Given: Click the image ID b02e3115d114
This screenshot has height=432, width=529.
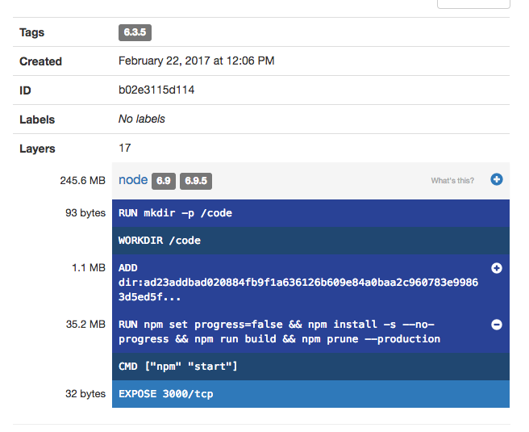Looking at the screenshot, I should [x=156, y=90].
